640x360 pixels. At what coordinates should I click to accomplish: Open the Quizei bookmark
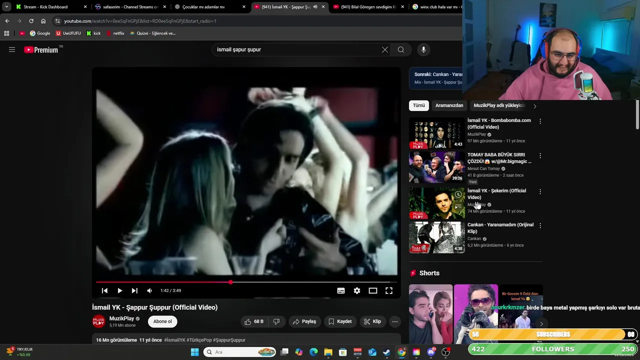pos(152,33)
